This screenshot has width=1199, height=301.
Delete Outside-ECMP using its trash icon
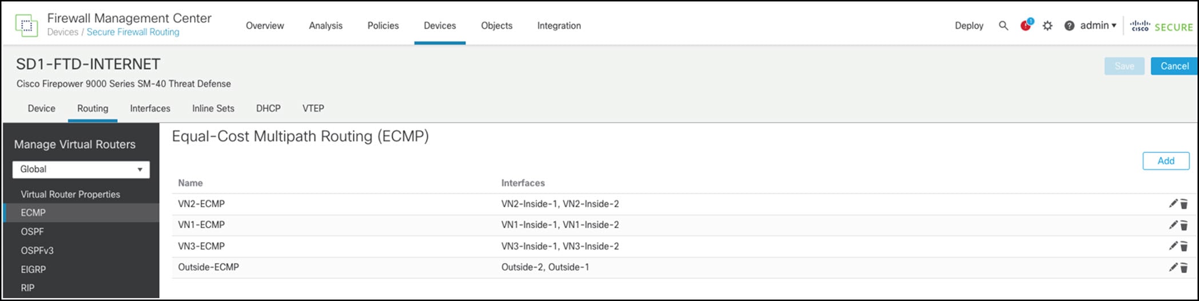[1184, 267]
